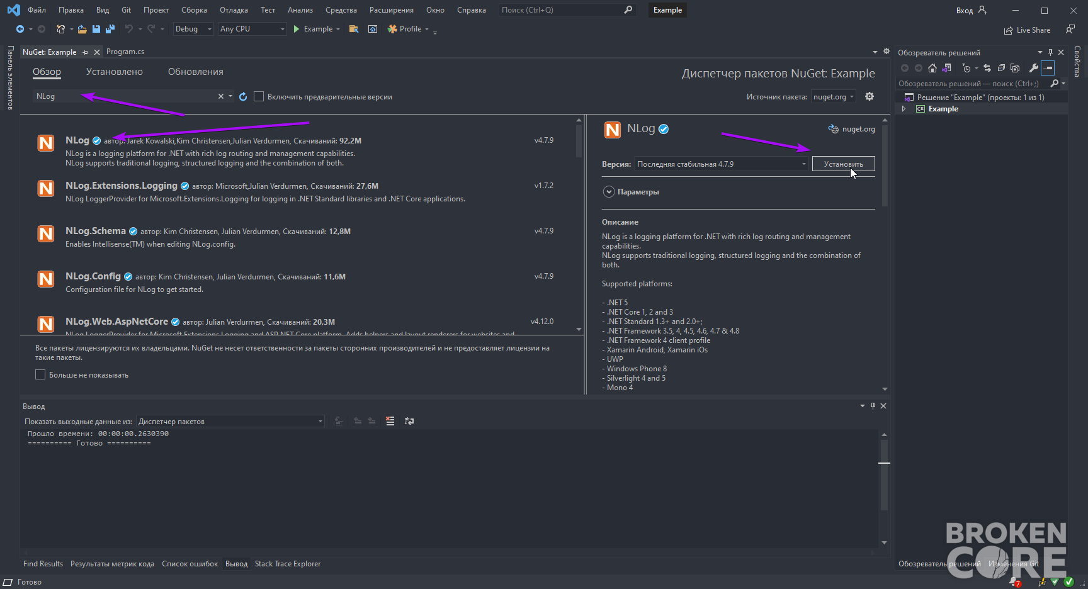Expand the Параметры options section
The width and height of the screenshot is (1088, 589).
[x=609, y=192]
